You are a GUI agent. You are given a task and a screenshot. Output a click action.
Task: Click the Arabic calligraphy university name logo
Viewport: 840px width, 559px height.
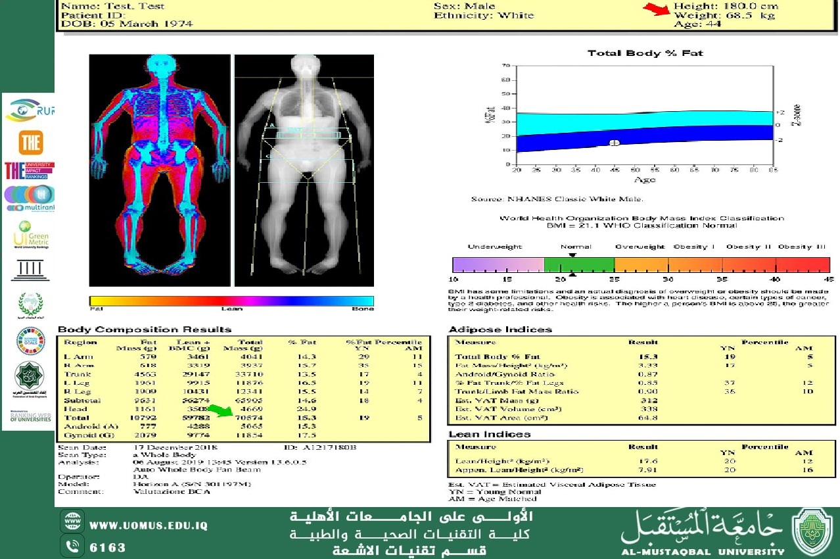(703, 526)
